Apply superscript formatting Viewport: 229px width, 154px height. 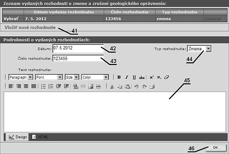[x=151, y=77]
